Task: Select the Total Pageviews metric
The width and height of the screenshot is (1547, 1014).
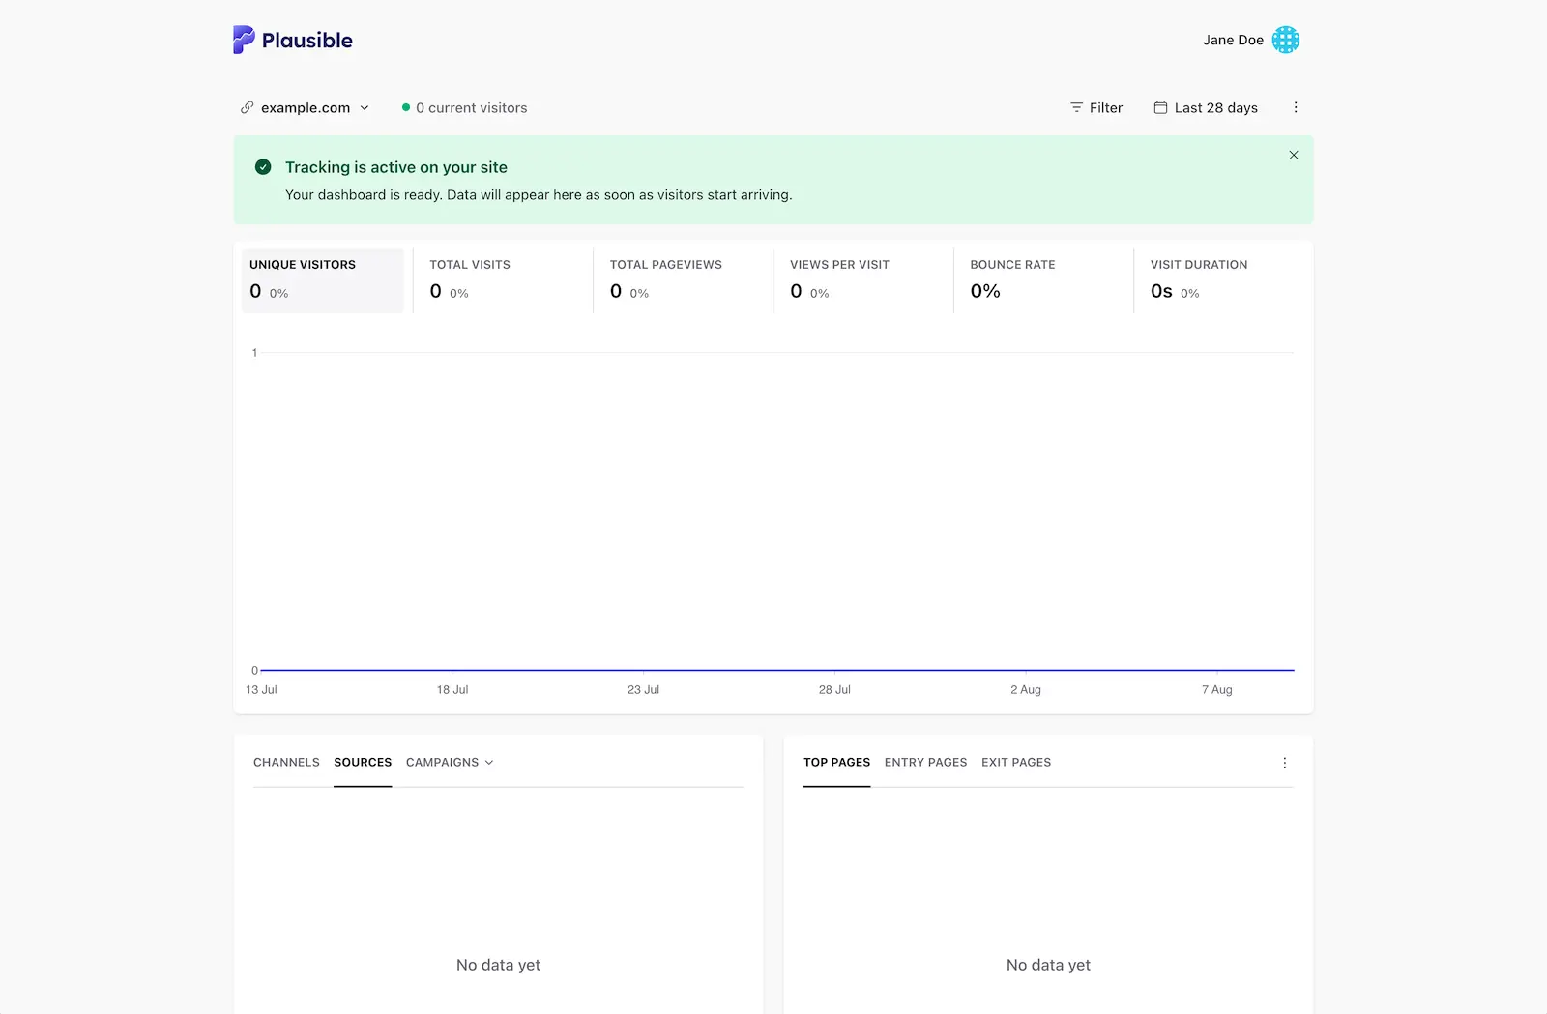Action: [683, 280]
